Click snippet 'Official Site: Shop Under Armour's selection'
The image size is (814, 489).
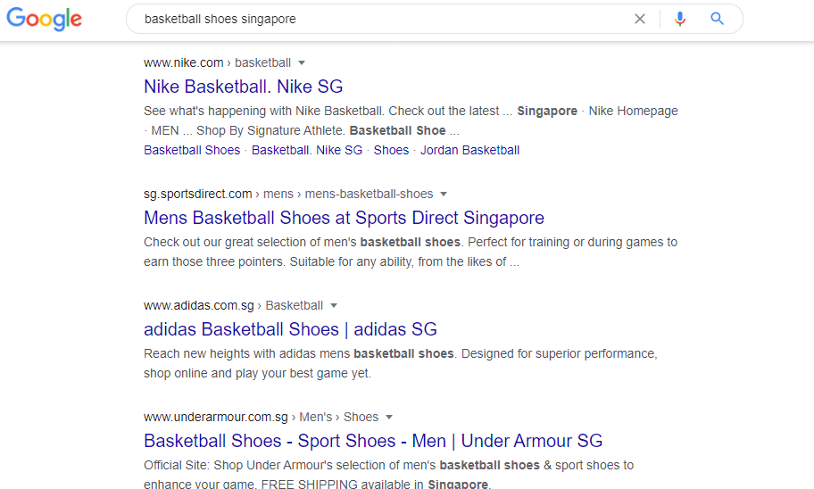(389, 475)
